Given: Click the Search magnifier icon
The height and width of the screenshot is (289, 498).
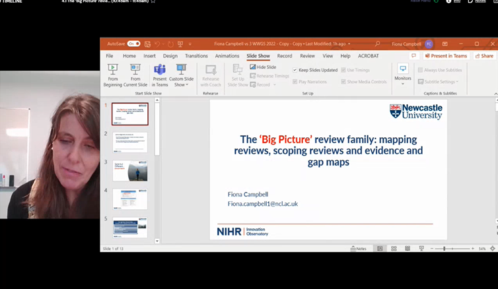Looking at the screenshot, I should point(377,44).
